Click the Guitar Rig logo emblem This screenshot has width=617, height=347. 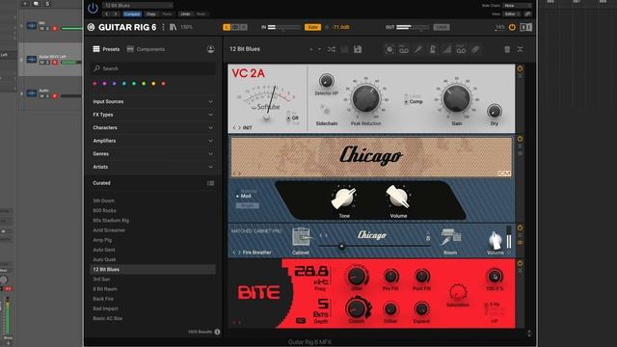(91, 27)
